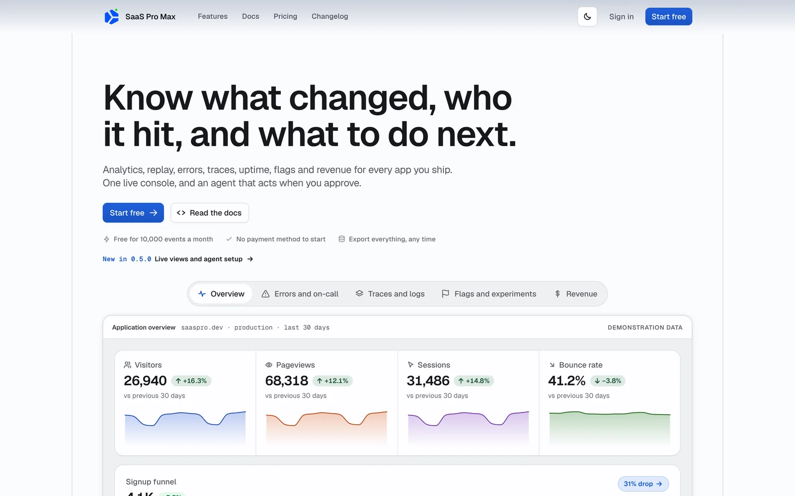Click the Visitors people icon
This screenshot has height=496, width=795.
pyautogui.click(x=128, y=365)
